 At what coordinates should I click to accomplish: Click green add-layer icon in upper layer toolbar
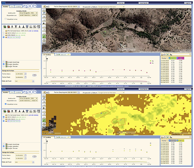coord(4,27)
